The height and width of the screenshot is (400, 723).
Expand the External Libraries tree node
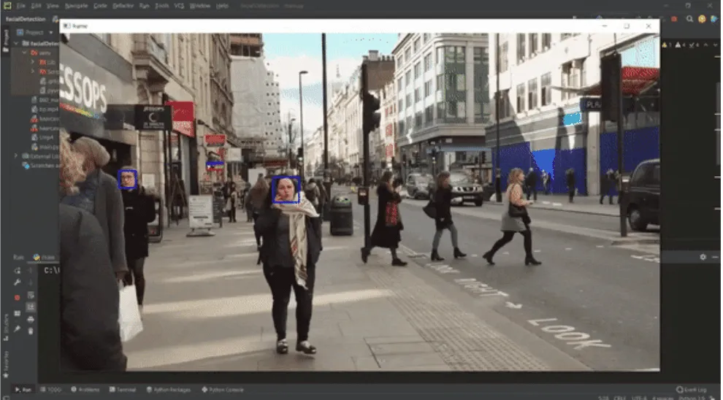coord(17,155)
